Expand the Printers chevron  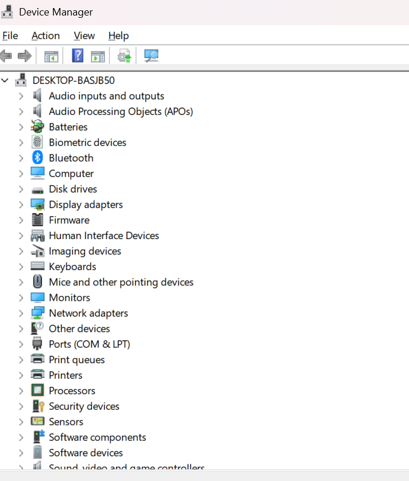click(x=21, y=375)
